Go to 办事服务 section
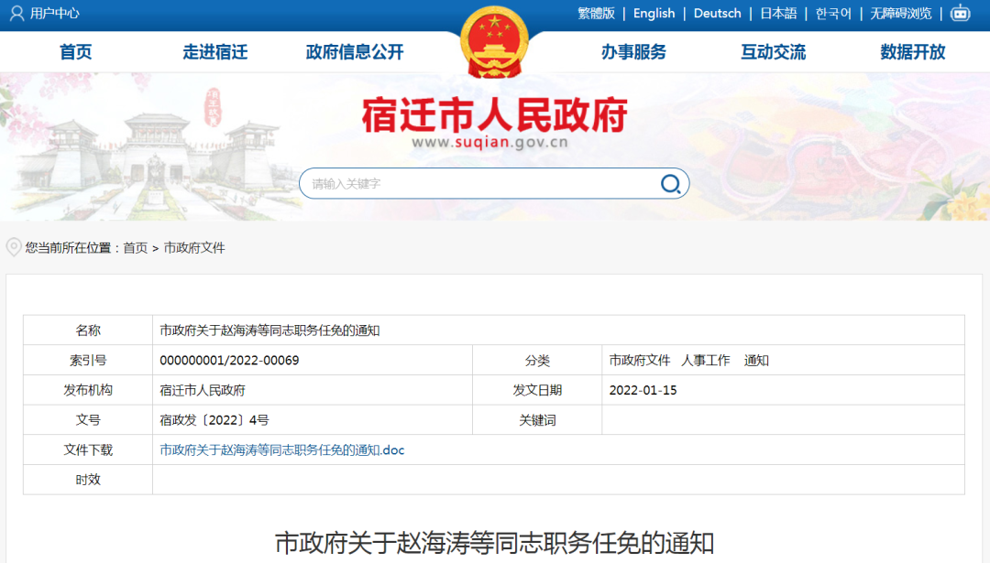The height and width of the screenshot is (563, 990). tap(633, 52)
